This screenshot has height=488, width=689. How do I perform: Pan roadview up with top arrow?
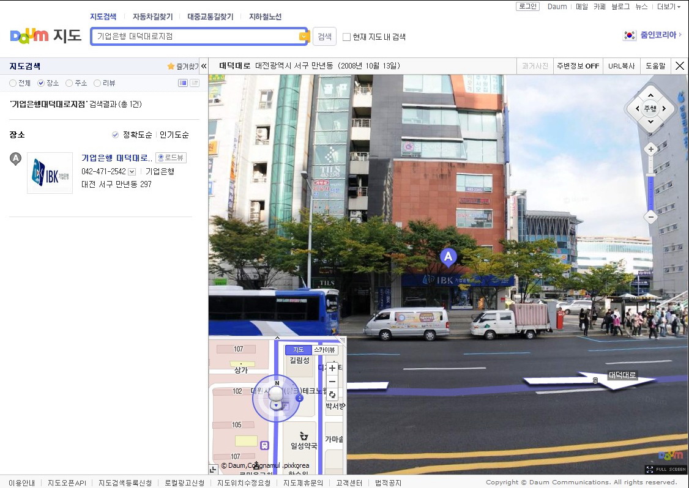point(650,95)
